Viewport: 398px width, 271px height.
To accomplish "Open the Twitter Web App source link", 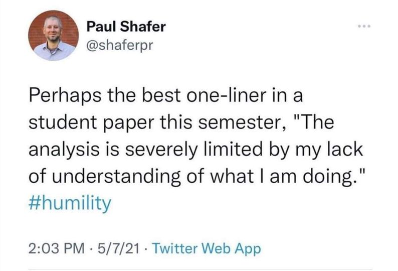I will coord(205,248).
